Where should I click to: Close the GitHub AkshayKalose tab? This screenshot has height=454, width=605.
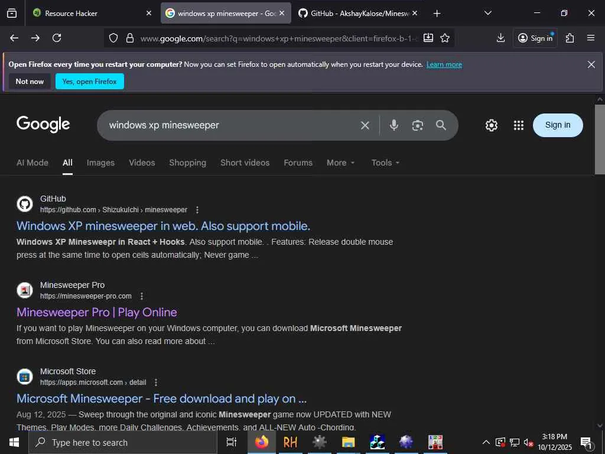[x=415, y=13]
